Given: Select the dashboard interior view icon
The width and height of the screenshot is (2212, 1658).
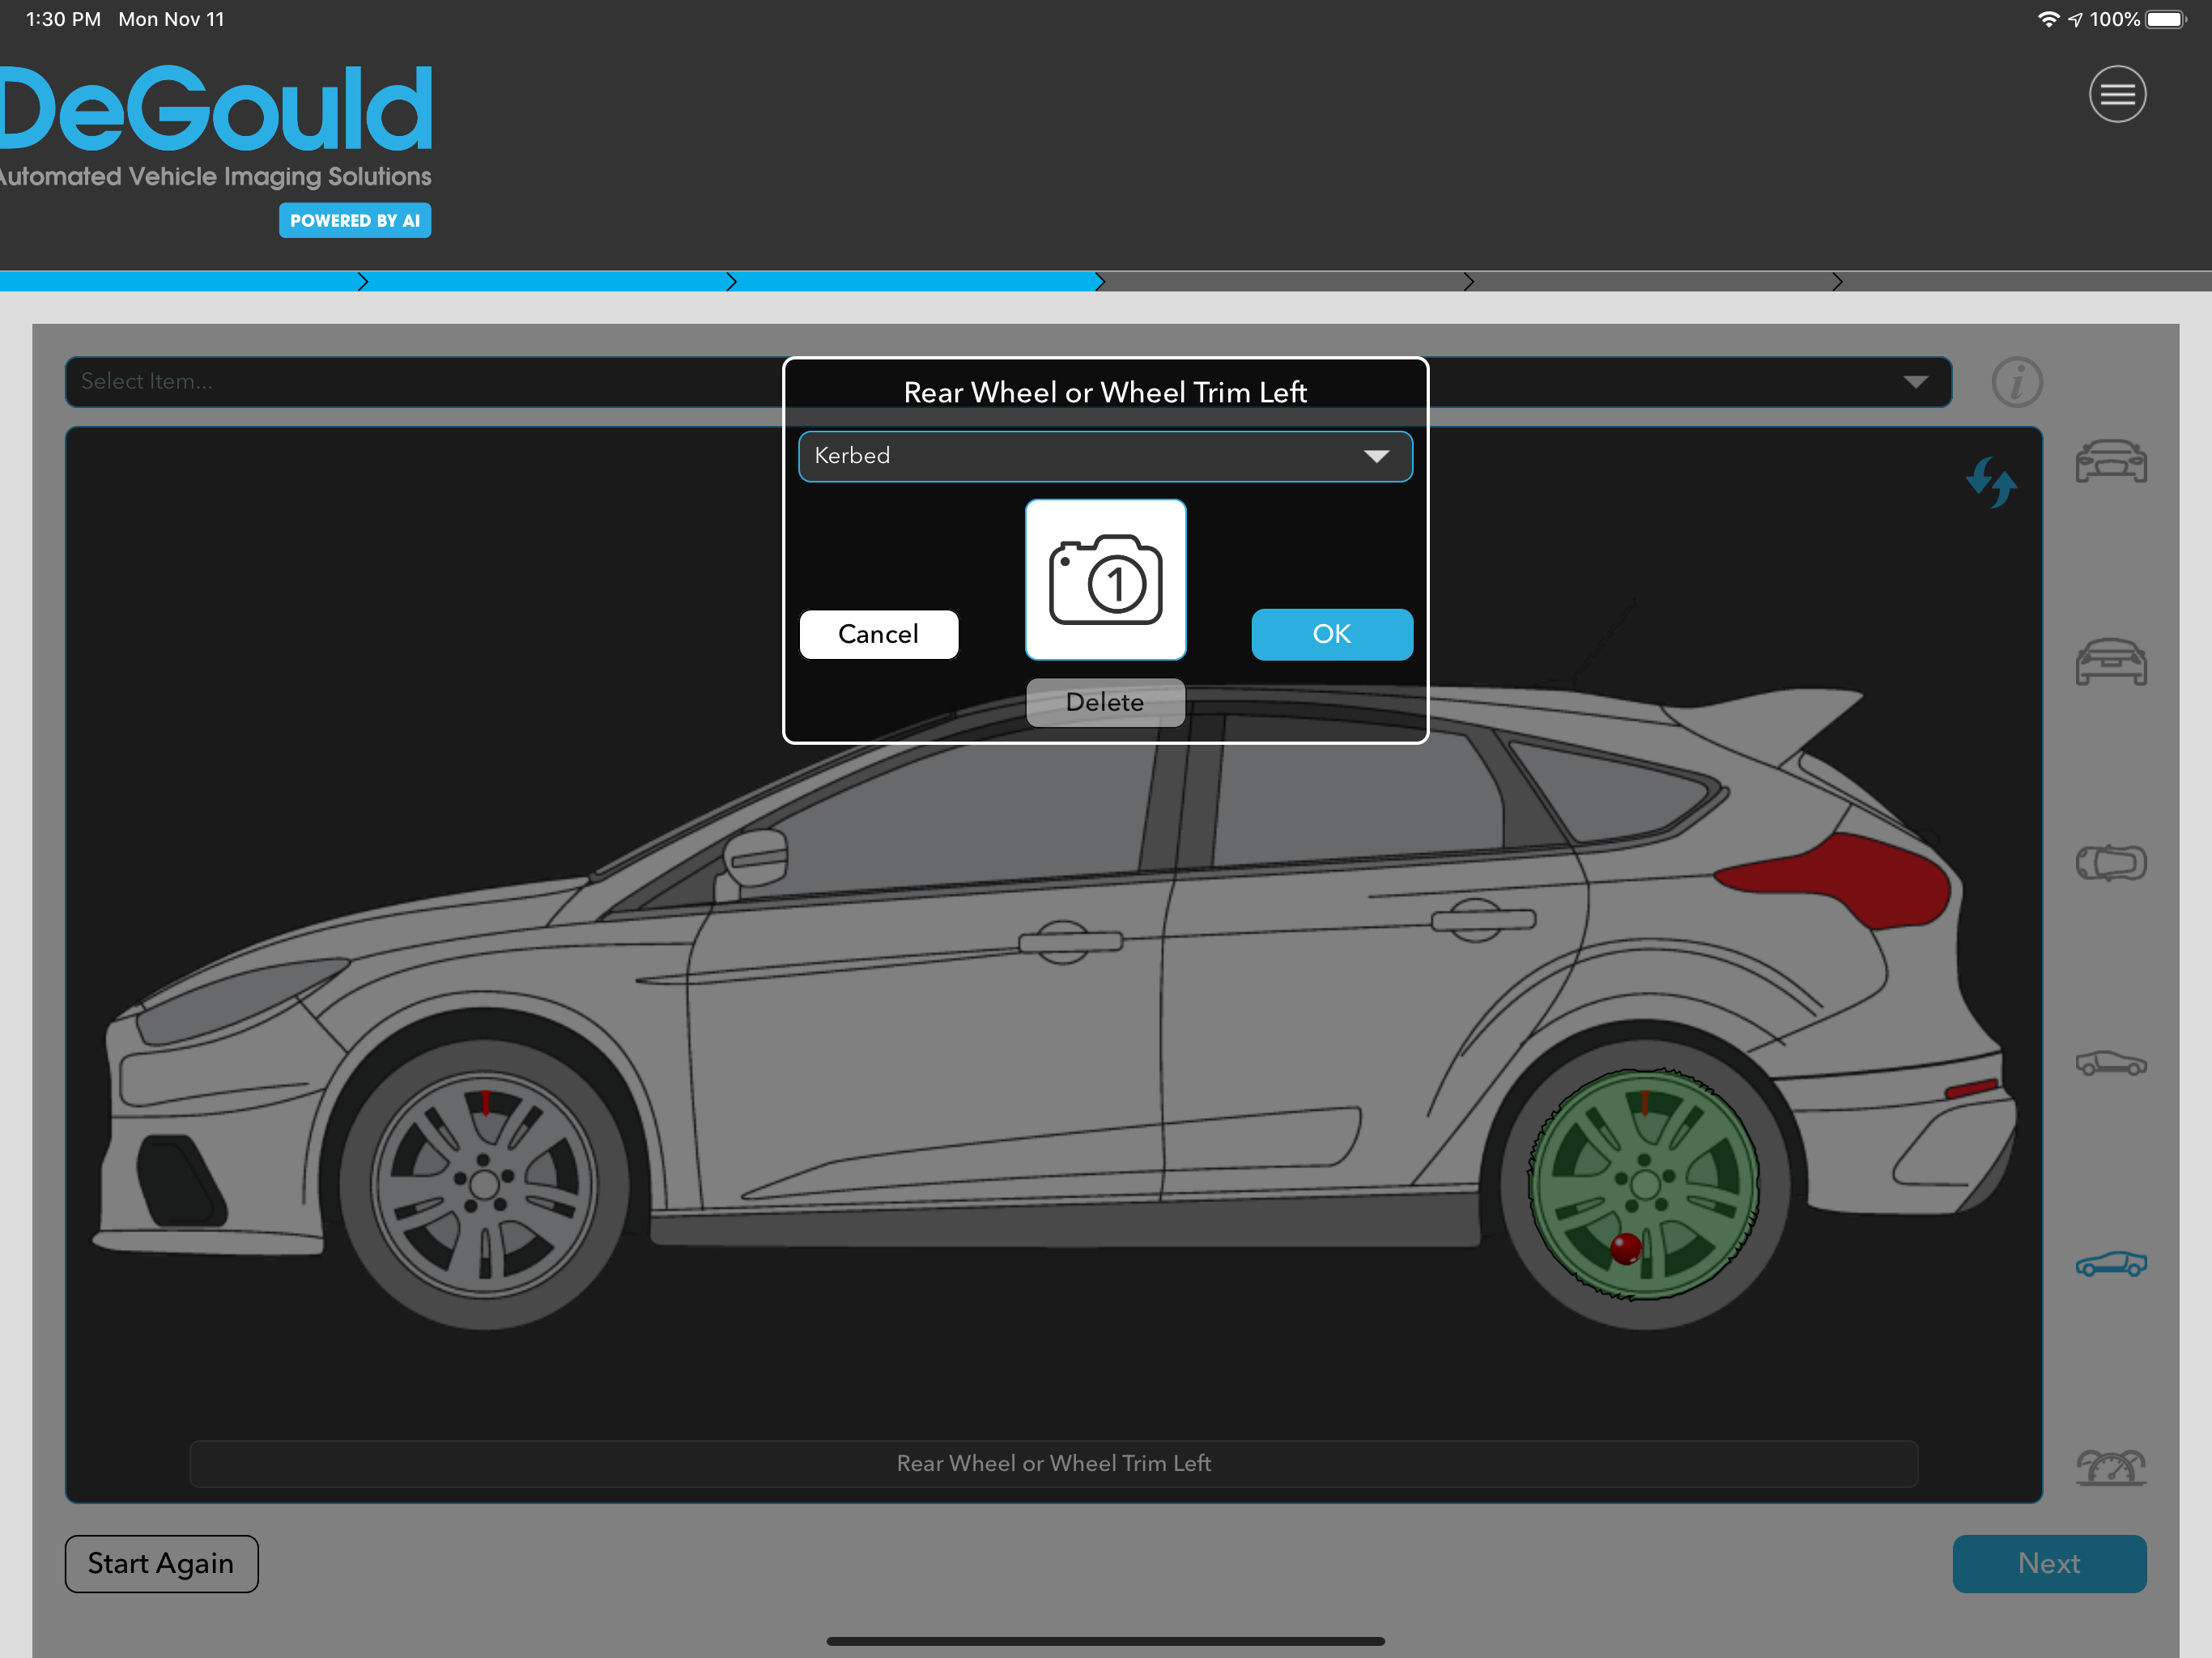Looking at the screenshot, I should 2110,1466.
